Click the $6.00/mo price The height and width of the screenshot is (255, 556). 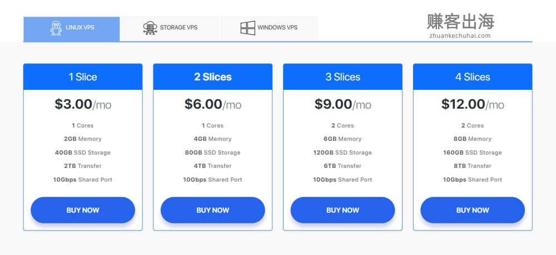[x=213, y=104]
